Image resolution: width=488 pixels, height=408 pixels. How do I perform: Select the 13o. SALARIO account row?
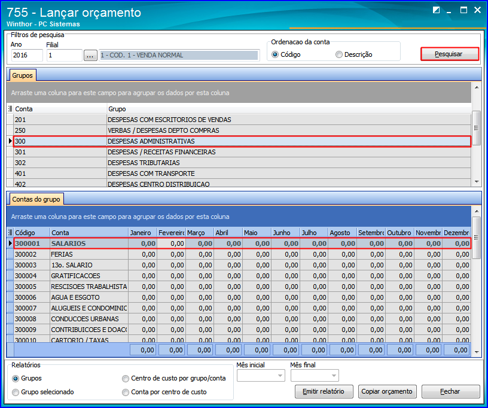click(242, 265)
